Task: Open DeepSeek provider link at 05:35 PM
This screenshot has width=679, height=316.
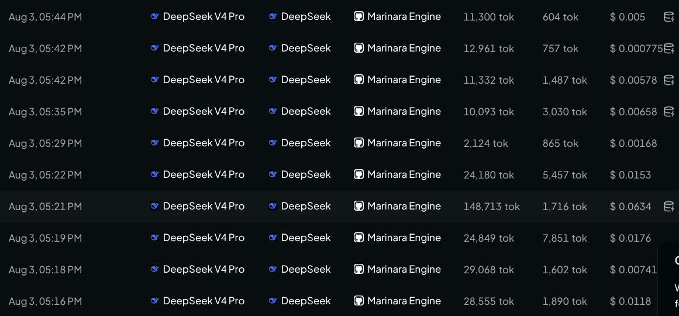Action: click(306, 111)
